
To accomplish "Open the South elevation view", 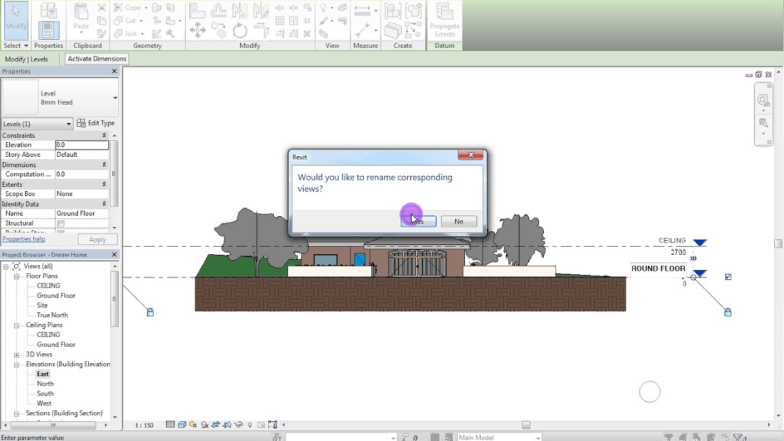I will click(45, 393).
